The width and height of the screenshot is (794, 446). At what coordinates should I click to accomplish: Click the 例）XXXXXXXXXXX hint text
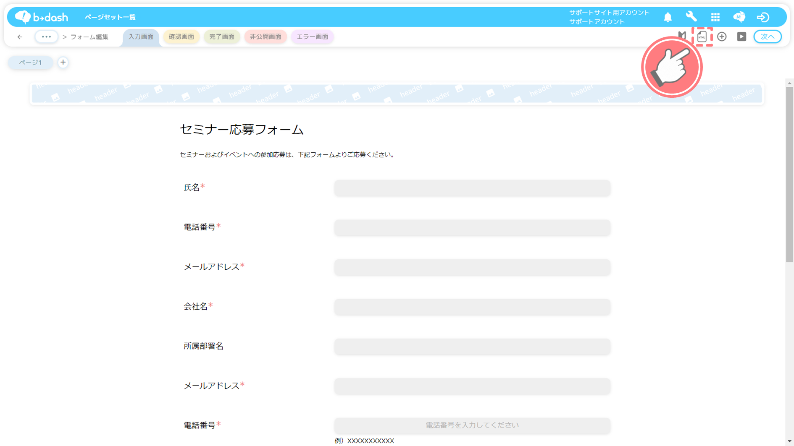click(x=364, y=441)
